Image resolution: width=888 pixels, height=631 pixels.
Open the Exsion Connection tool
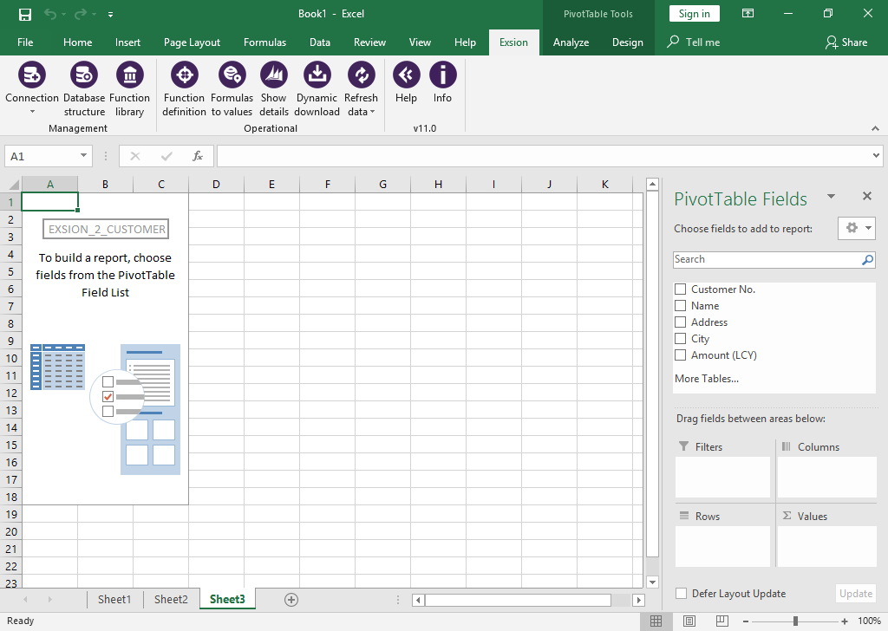(x=32, y=75)
